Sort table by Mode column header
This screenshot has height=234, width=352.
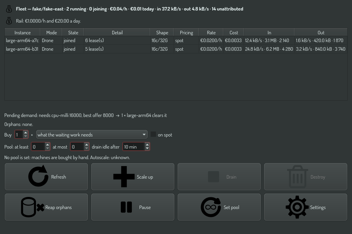coord(51,32)
